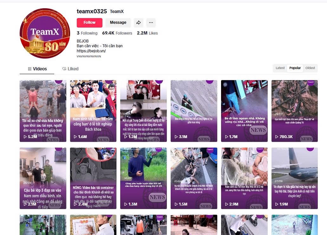Screen dimensions: 327x235
Task: Select the Popular sort option
Action: 295,68
